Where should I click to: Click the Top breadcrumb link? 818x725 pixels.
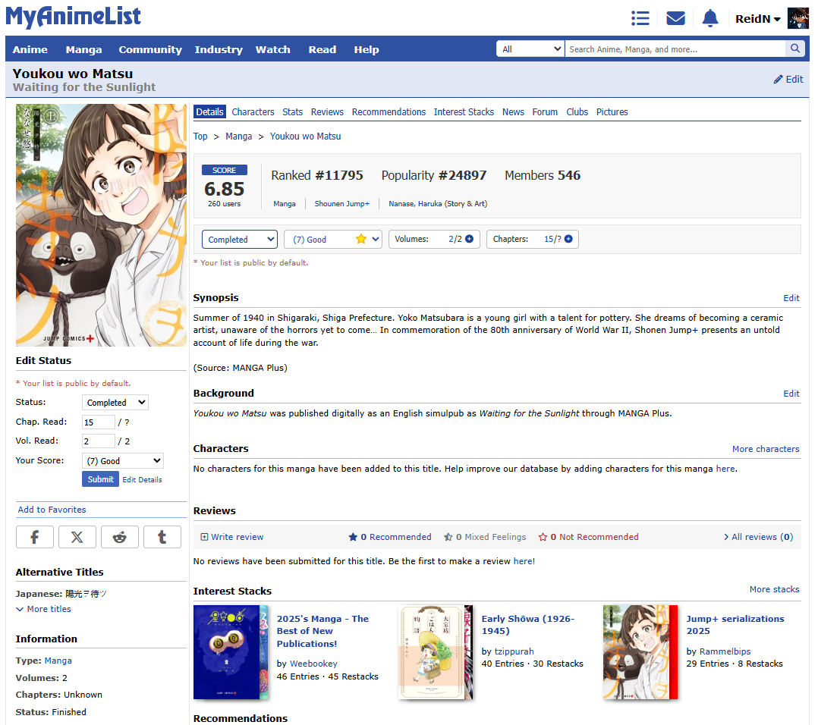(200, 136)
